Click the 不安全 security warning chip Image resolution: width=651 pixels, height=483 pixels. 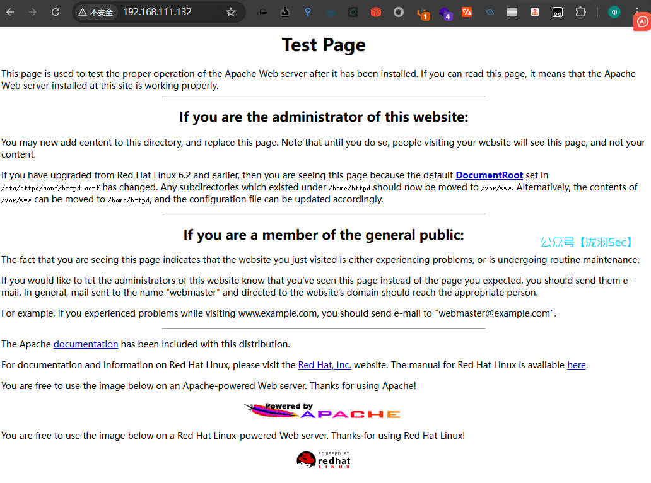point(96,12)
